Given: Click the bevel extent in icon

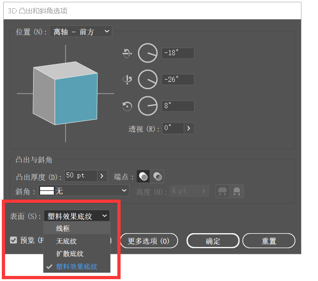Looking at the screenshot, I should (237, 191).
